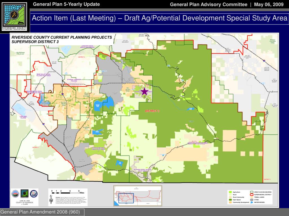Click the Riverside County Planning Department logo
This screenshot has height=216, width=289.
(x=15, y=17)
